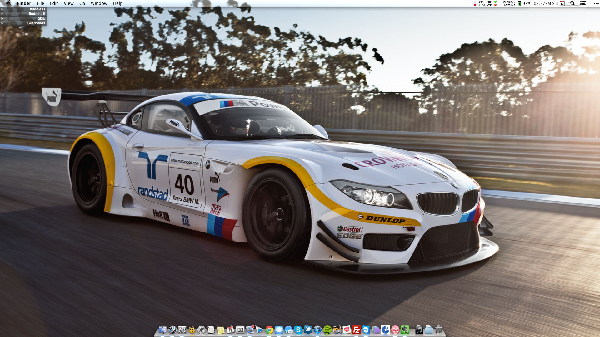Screen dimensions: 600x337
Task: Expand the Buddies II group
Action: pos(2,14)
